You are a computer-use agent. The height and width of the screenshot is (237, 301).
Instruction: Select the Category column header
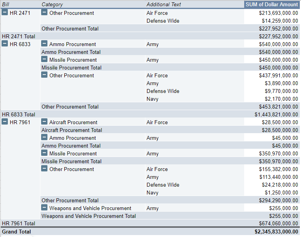[93, 4]
